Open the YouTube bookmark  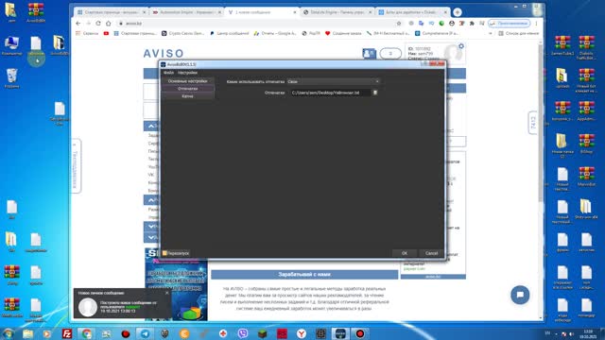pos(106,34)
